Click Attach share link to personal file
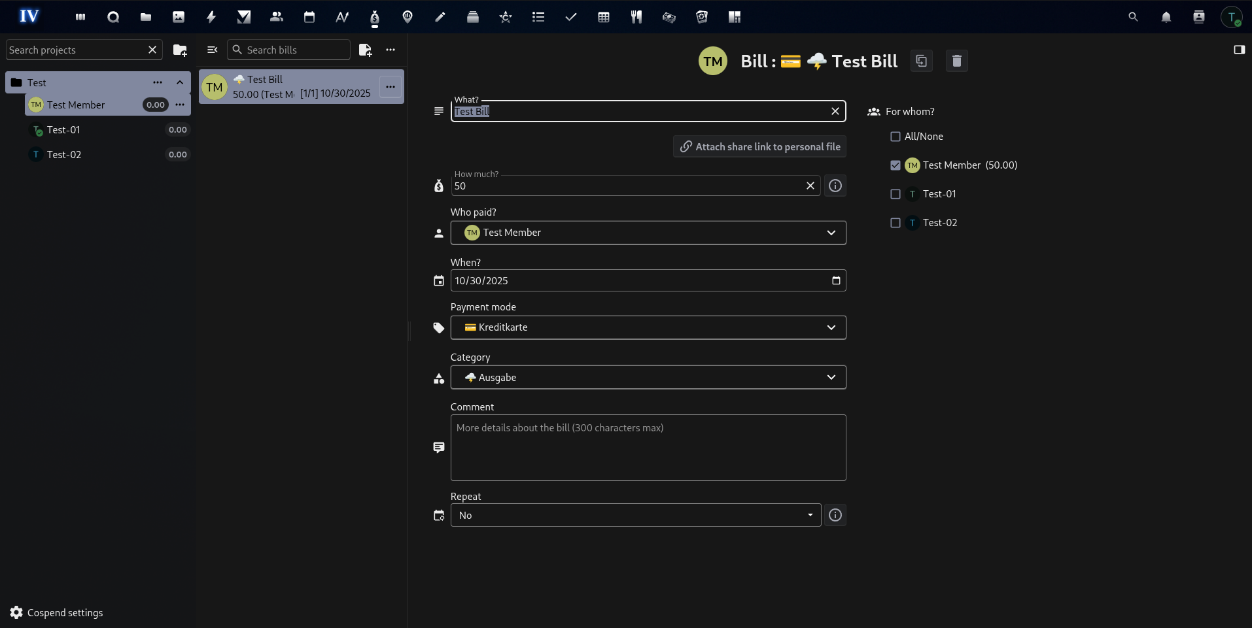The height and width of the screenshot is (628, 1252). (x=759, y=146)
